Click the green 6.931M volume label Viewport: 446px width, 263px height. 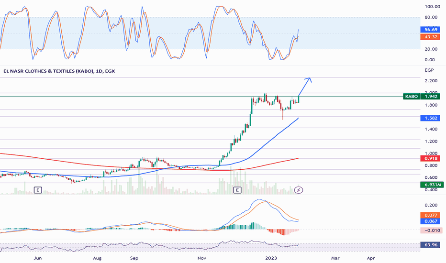pos(432,185)
